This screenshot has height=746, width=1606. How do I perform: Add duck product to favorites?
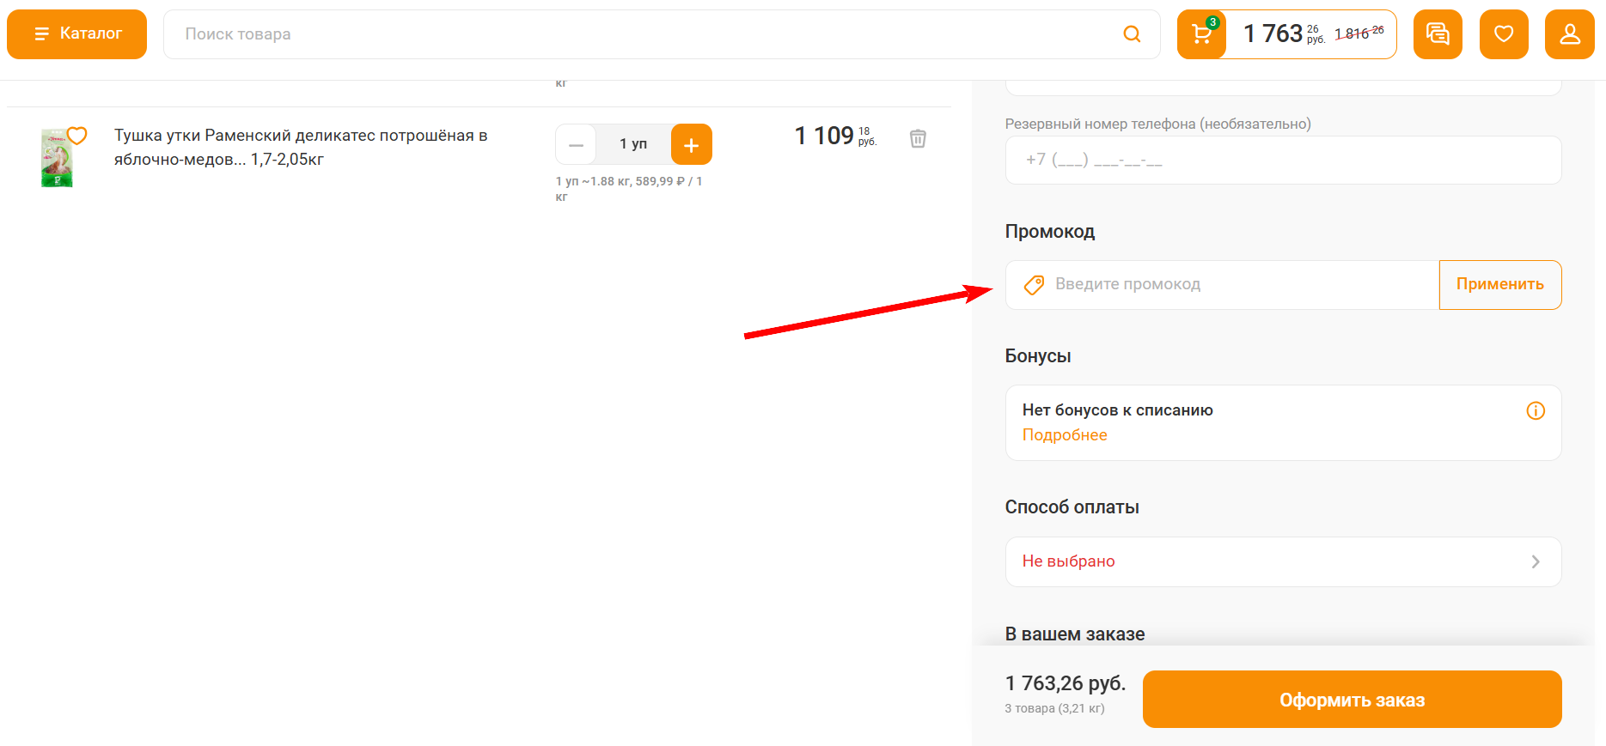point(77,136)
